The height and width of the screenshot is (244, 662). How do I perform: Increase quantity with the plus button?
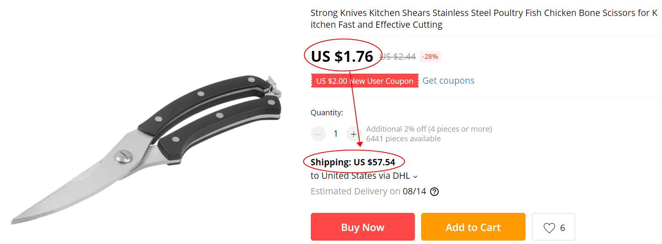pyautogui.click(x=353, y=134)
